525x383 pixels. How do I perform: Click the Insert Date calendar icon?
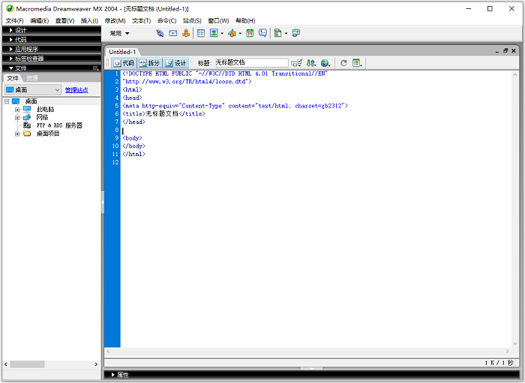point(250,33)
